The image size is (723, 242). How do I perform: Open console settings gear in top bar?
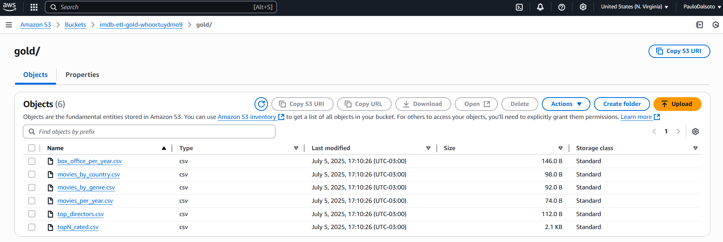tap(583, 7)
